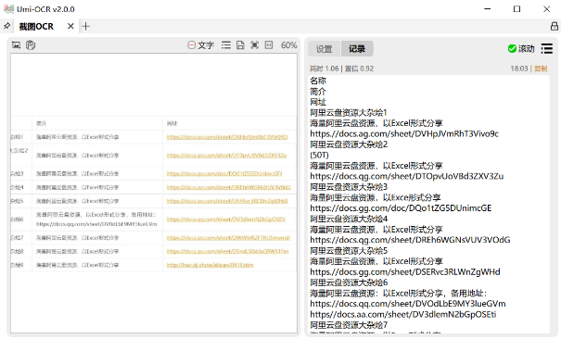Click result URL ending DQo1tZG5DUnimcGE
Screen dimensions: 561x339
click(401, 207)
